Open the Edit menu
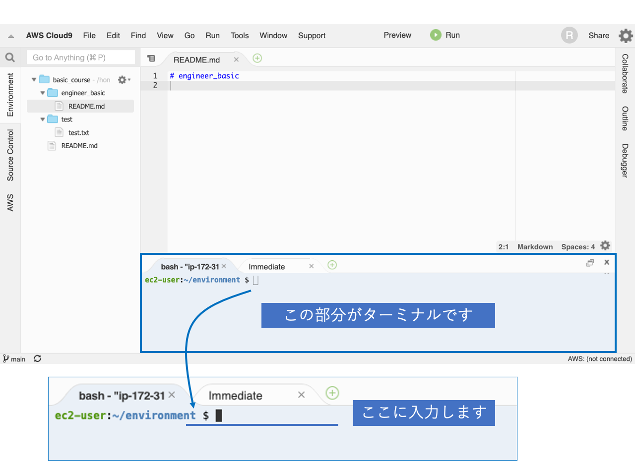Screen dimensions: 635x476 tap(113, 36)
